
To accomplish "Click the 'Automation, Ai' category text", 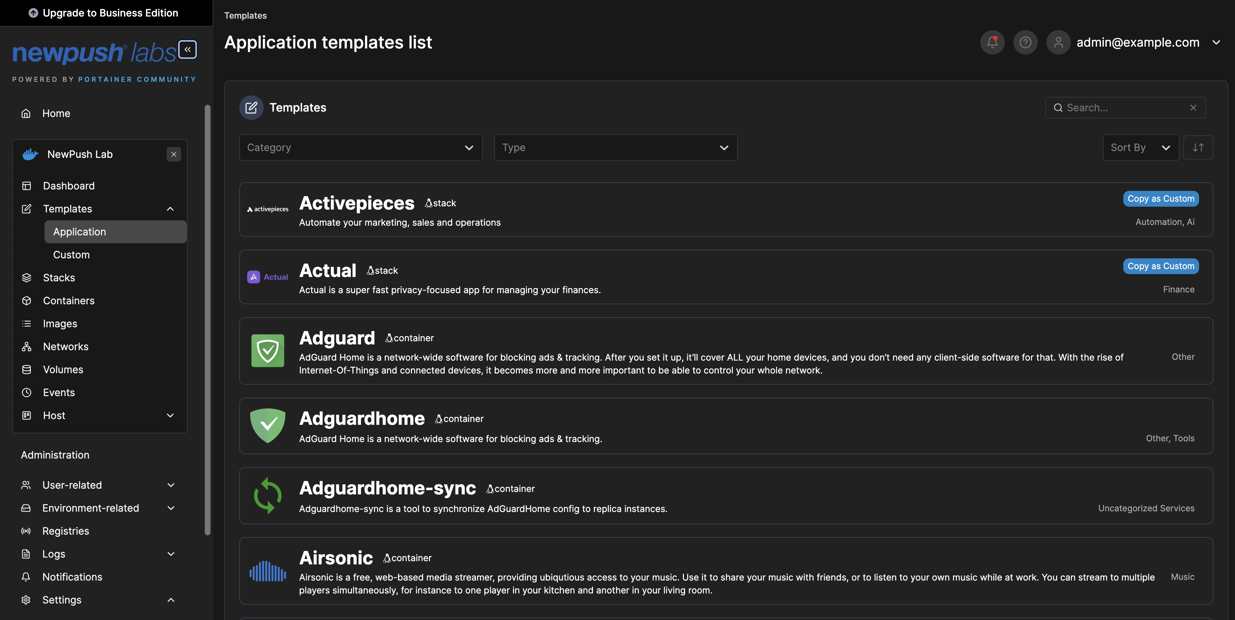I will (1165, 222).
